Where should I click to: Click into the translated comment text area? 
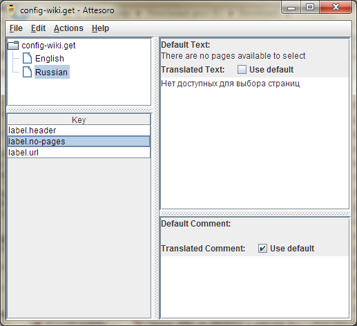tap(255, 287)
